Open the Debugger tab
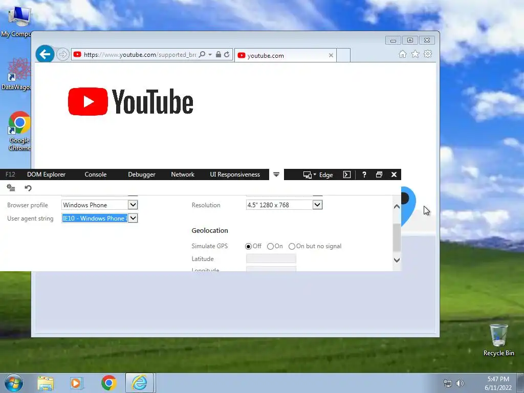This screenshot has width=524, height=393. pos(142,174)
